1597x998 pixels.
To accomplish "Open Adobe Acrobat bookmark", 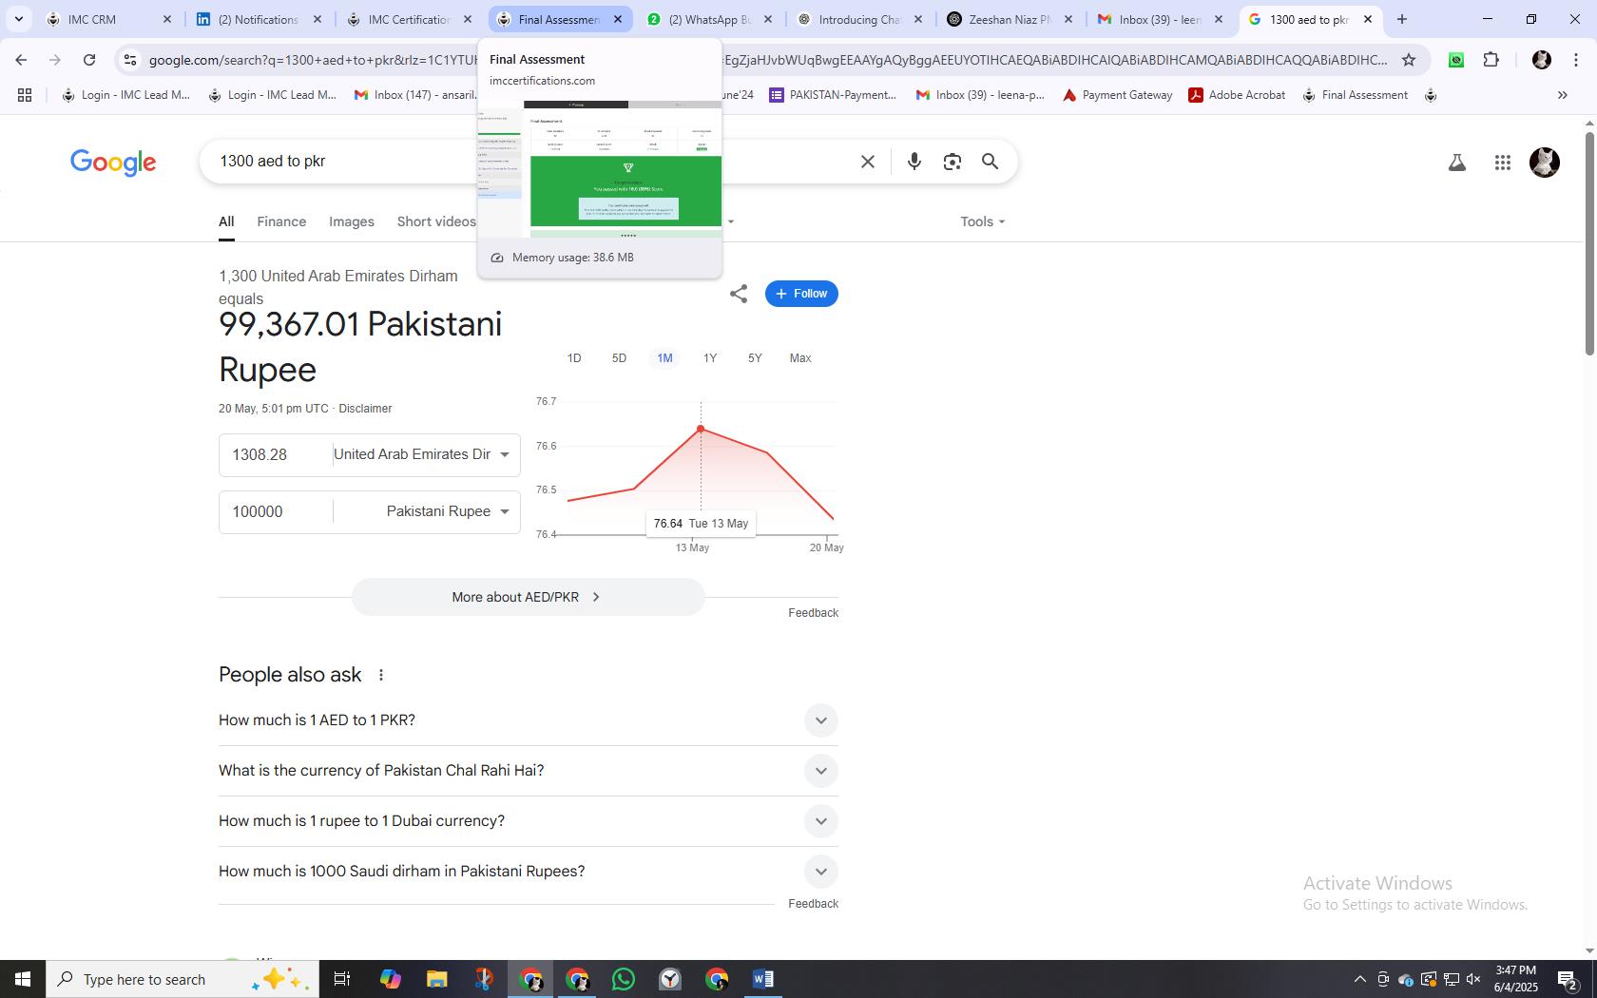I will pos(1237,95).
